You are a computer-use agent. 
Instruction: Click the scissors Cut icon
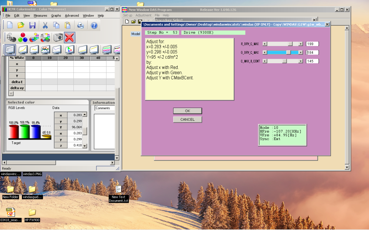(45, 25)
